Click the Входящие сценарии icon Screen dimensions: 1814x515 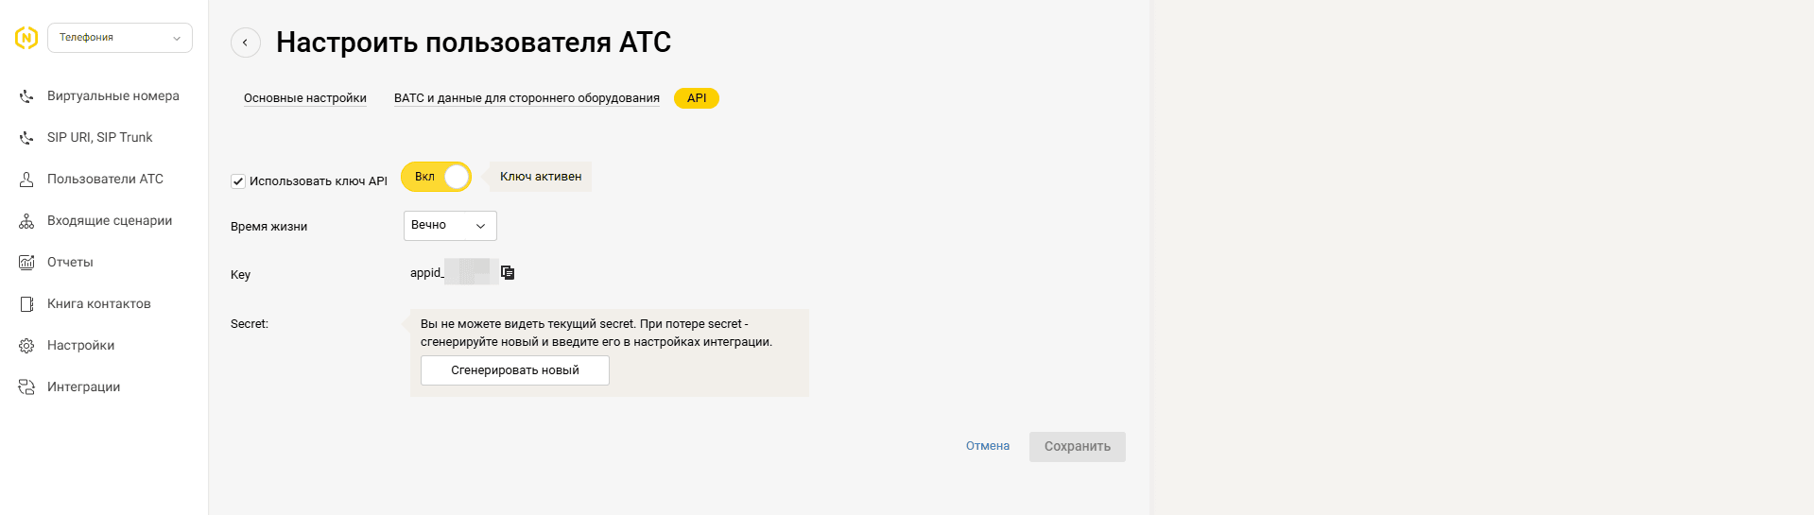(x=26, y=221)
